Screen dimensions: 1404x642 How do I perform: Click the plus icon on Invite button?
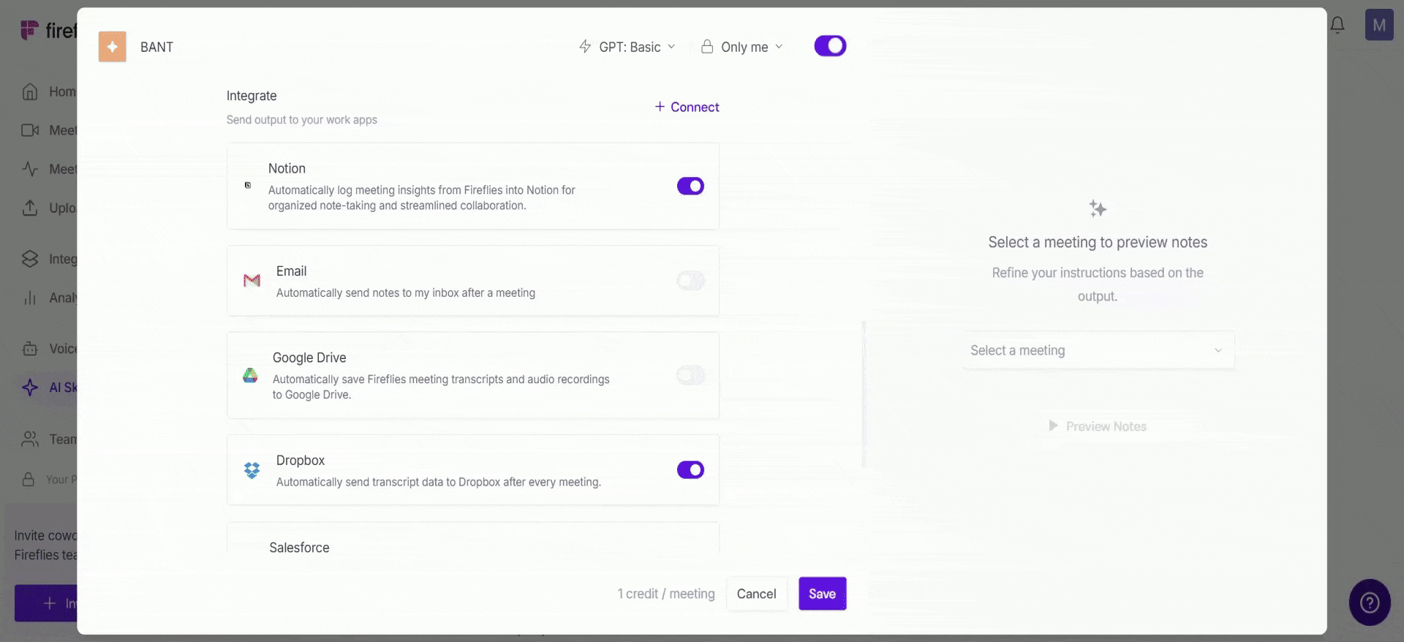pyautogui.click(x=49, y=603)
